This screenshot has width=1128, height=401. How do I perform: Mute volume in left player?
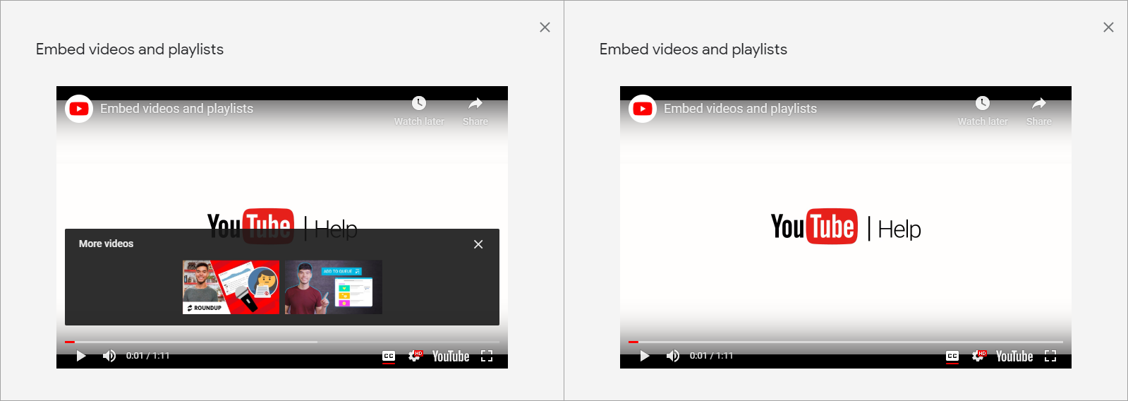109,356
